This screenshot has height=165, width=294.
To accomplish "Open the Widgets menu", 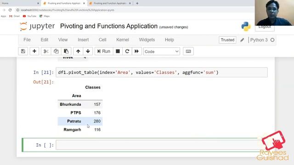I will click(147, 40).
